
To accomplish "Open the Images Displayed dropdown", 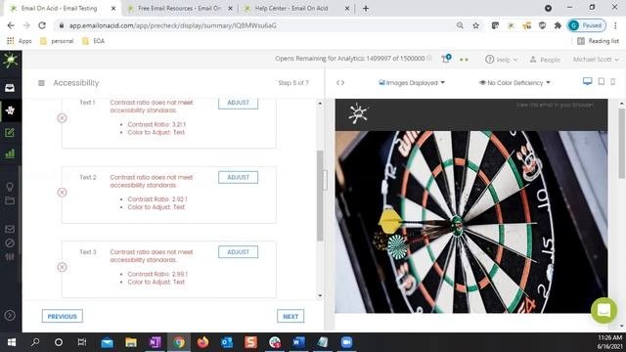I will point(412,82).
